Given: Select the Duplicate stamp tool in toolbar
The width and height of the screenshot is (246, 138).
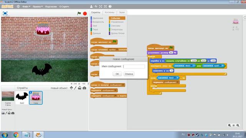Looking at the screenshot, I should coord(91,7).
